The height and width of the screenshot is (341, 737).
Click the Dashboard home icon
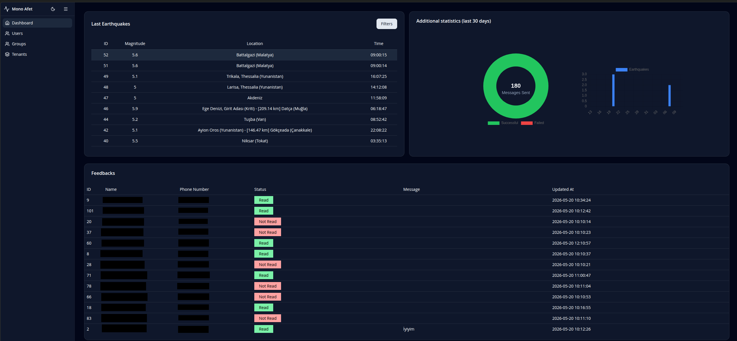tap(7, 23)
